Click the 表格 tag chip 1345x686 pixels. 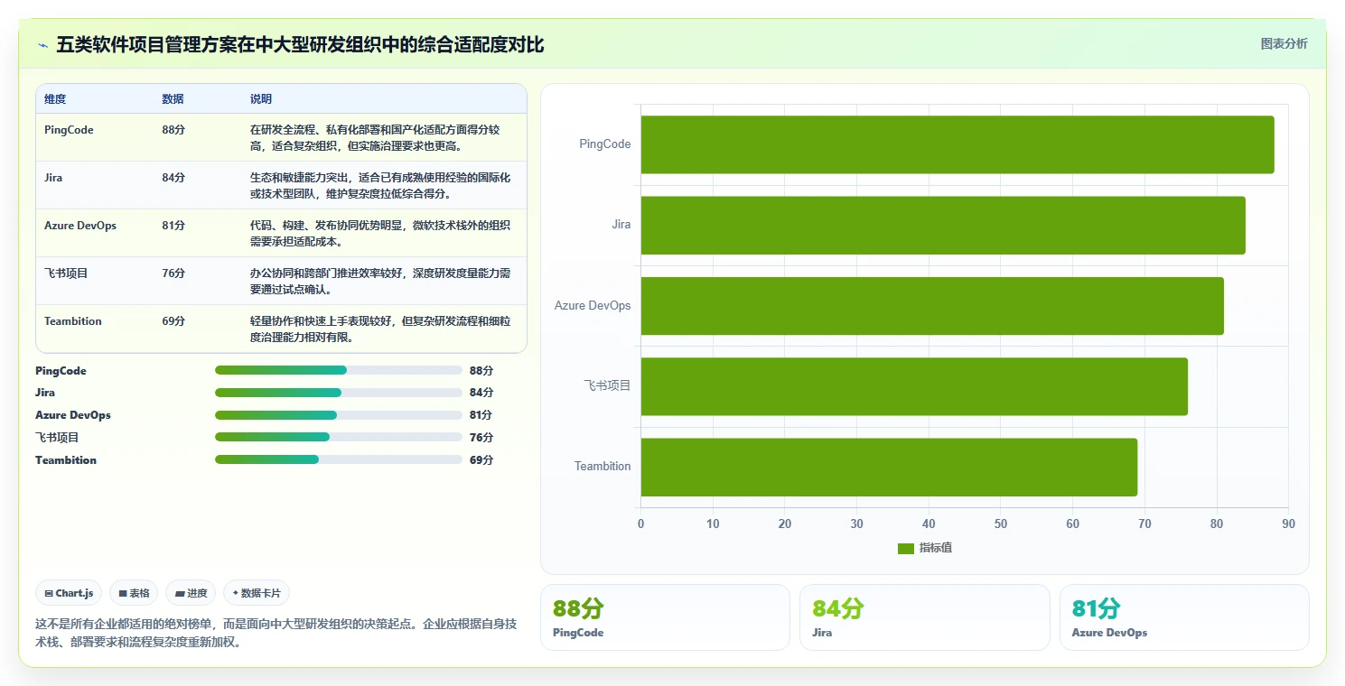click(x=134, y=593)
